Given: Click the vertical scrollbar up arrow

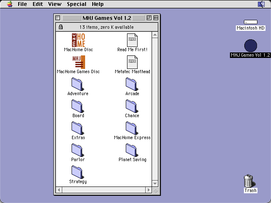Looking at the screenshot, I should [155, 35].
